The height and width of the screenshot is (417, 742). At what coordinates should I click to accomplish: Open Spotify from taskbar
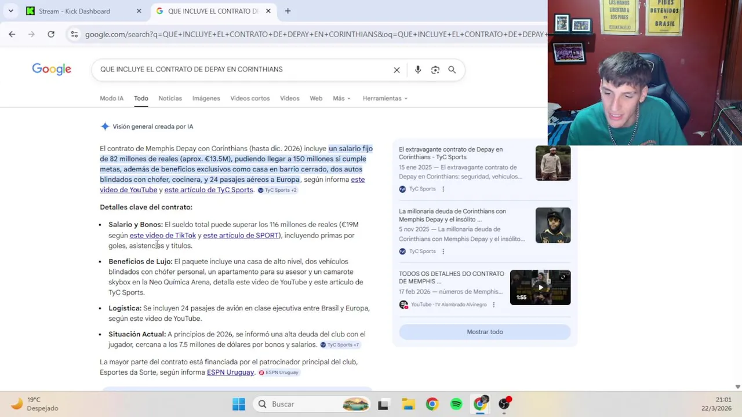(x=456, y=404)
